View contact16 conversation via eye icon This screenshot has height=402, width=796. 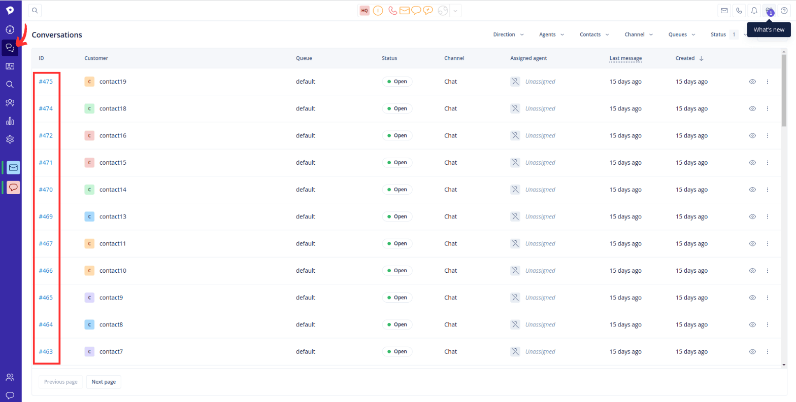(x=753, y=135)
